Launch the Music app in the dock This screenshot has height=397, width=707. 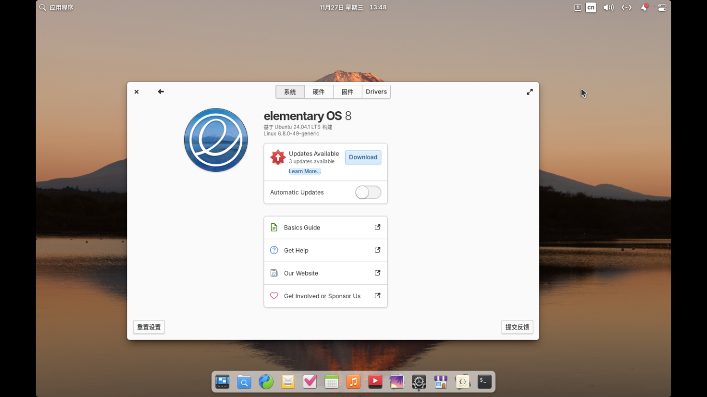[353, 382]
